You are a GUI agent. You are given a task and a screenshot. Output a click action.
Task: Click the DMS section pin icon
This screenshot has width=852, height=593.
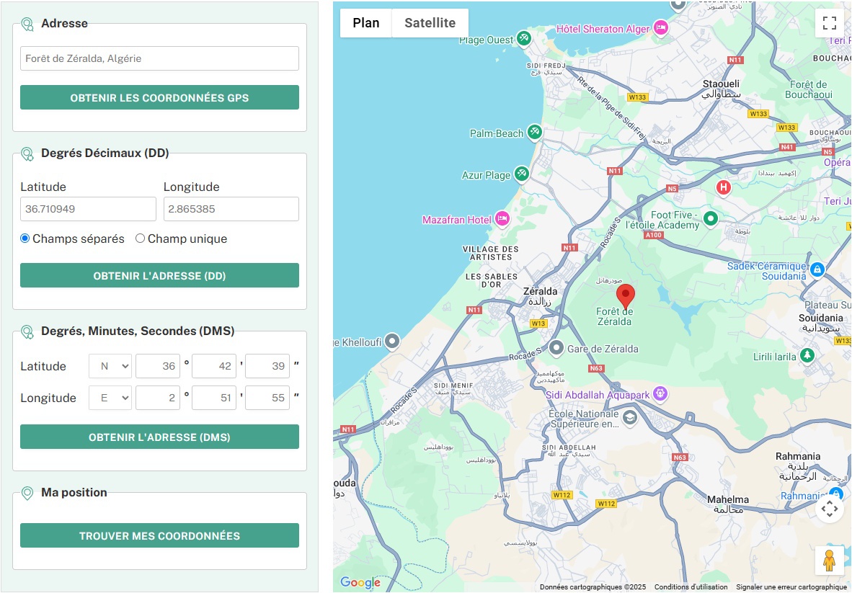click(27, 331)
